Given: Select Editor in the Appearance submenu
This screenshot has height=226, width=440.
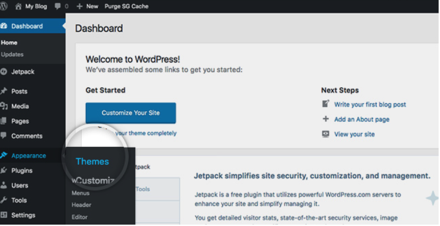Looking at the screenshot, I should [80, 217].
